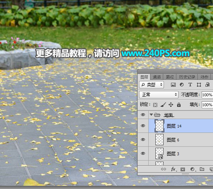Hide 图层 3 layer
213x189 pixels.
pyautogui.click(x=143, y=153)
